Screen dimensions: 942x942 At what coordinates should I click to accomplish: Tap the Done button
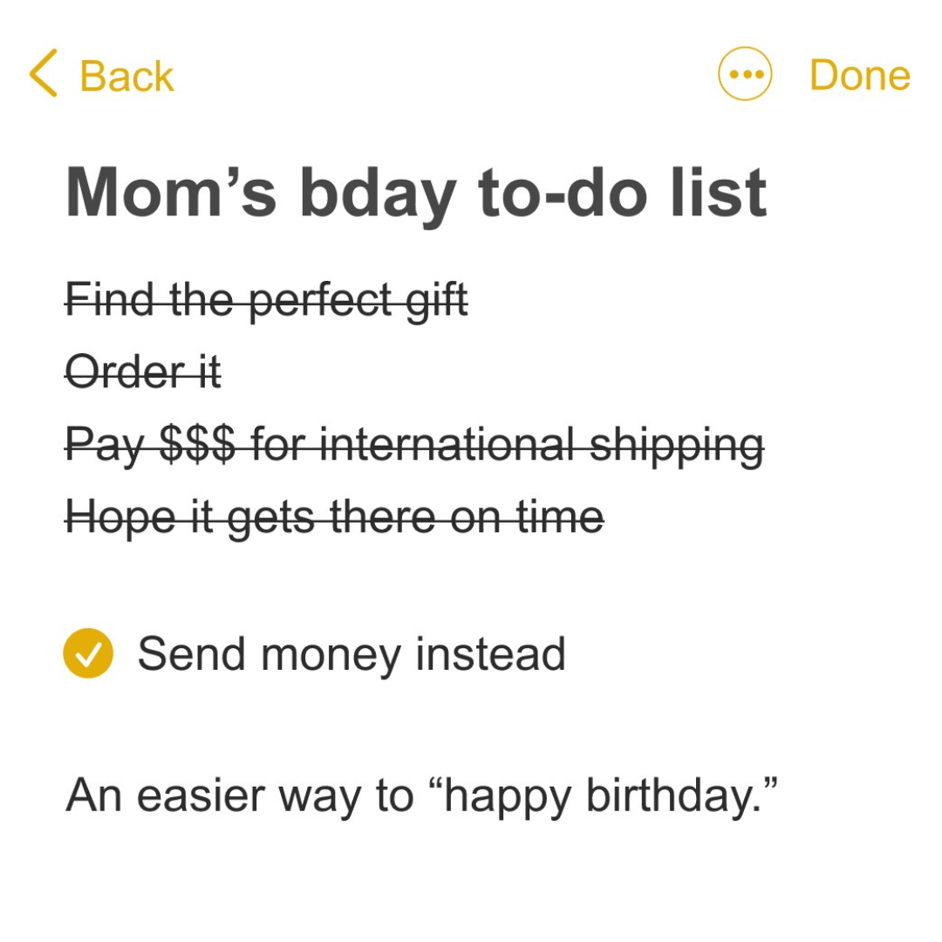[x=860, y=75]
